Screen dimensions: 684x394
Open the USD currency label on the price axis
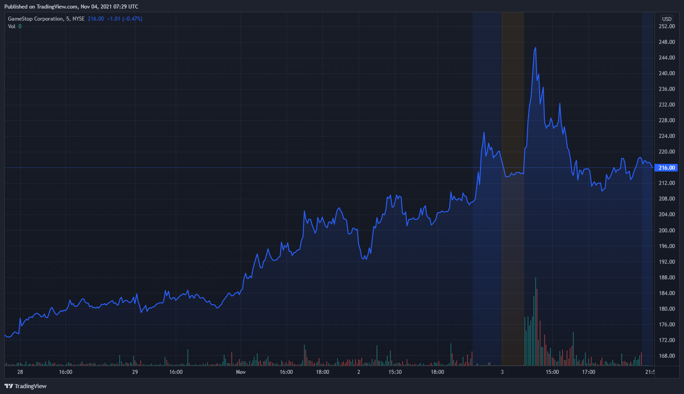click(x=667, y=19)
